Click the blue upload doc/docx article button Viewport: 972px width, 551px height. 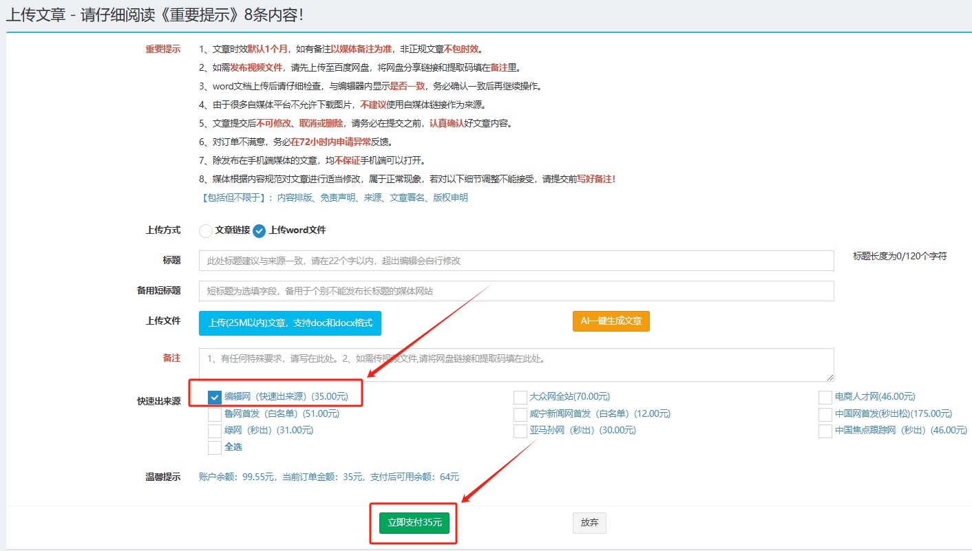coord(290,323)
